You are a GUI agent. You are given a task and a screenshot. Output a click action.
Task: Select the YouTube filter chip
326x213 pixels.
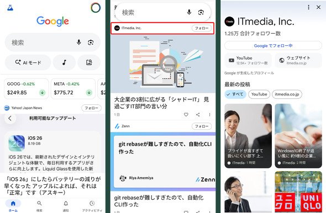[259, 94]
